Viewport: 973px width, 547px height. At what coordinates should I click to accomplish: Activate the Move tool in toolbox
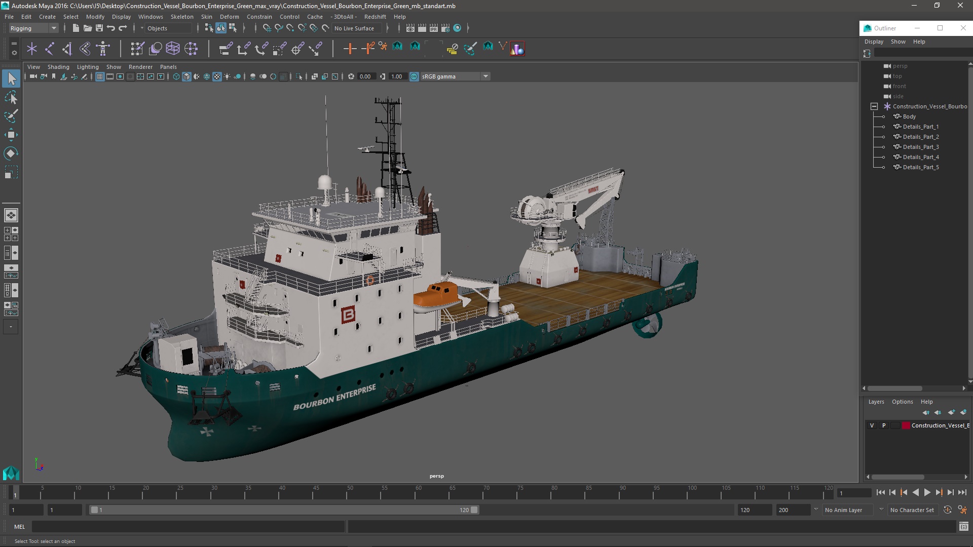point(11,135)
